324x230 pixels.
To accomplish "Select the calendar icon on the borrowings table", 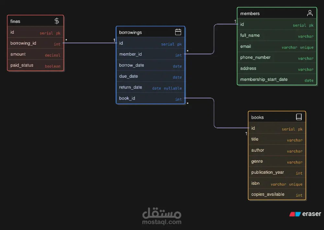I will (178, 32).
